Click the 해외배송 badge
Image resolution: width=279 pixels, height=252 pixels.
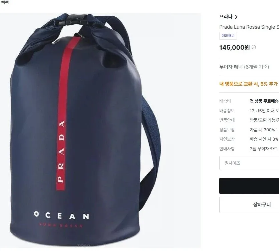coord(228,36)
